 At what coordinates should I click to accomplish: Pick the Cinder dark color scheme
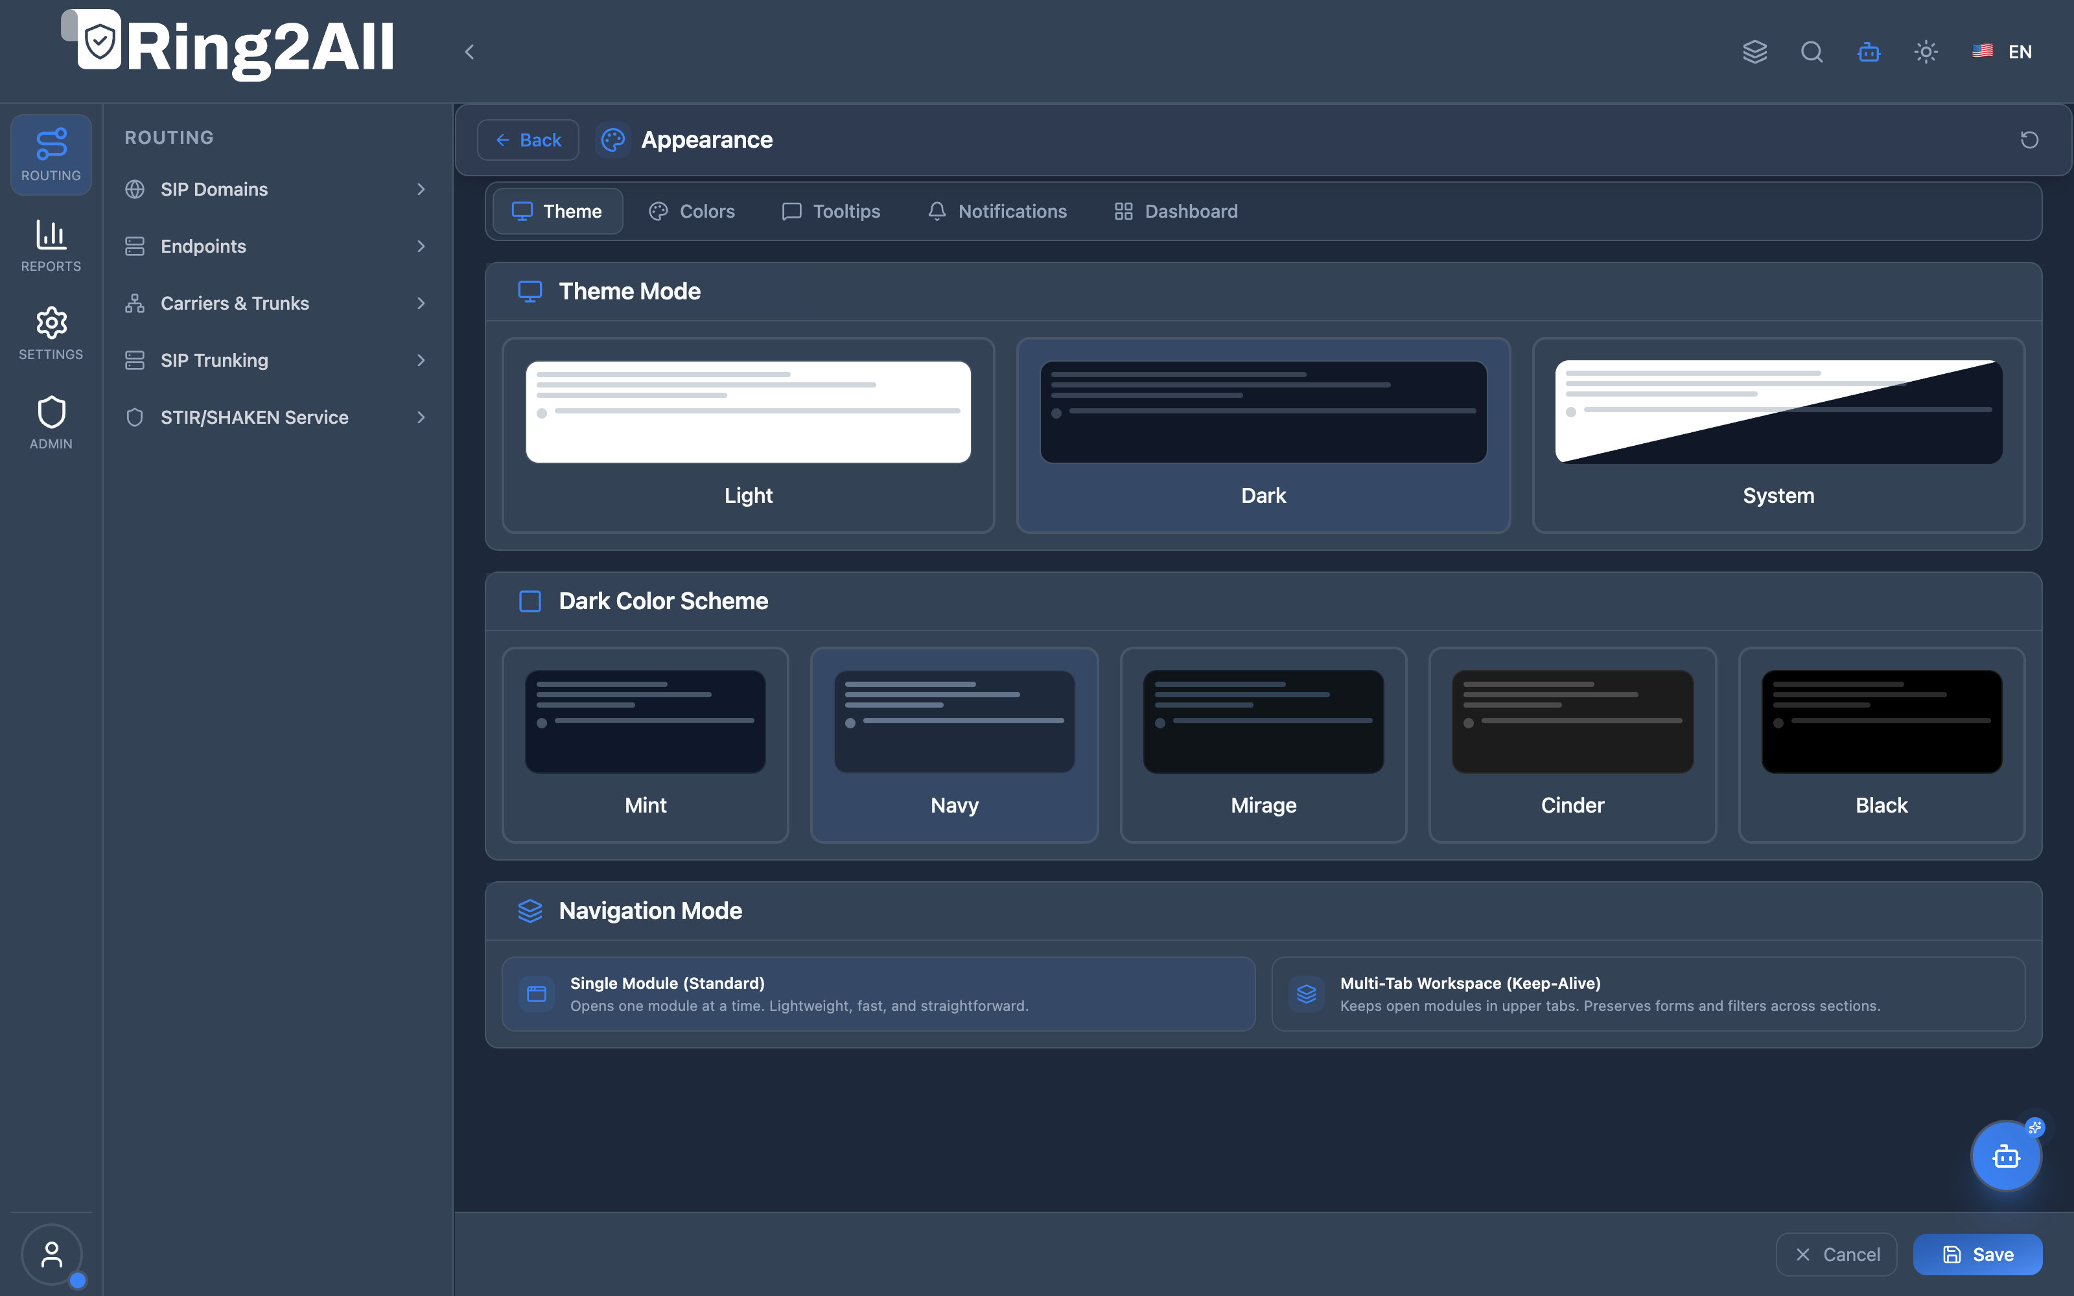click(1572, 745)
